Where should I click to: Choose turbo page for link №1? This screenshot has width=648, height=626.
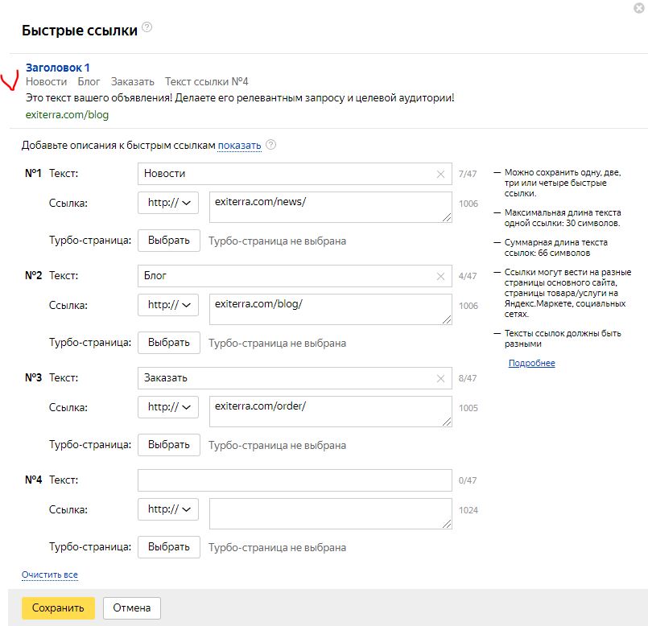(169, 241)
